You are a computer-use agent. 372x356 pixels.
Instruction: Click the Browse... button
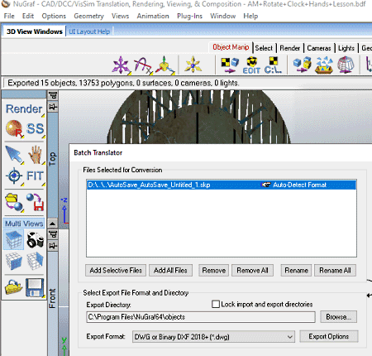pos(338,317)
